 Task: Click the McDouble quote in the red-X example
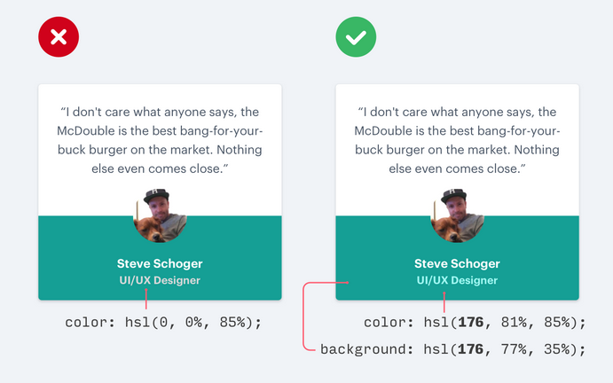pyautogui.click(x=161, y=140)
